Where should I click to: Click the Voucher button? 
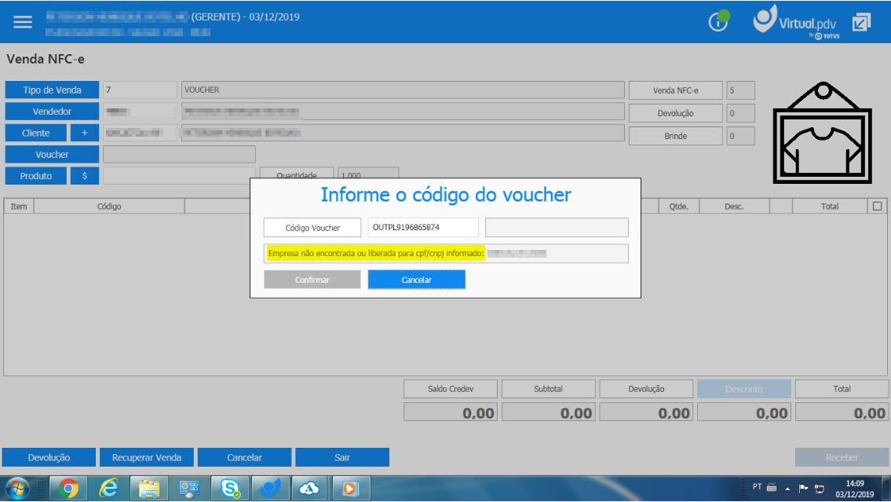[x=53, y=155]
